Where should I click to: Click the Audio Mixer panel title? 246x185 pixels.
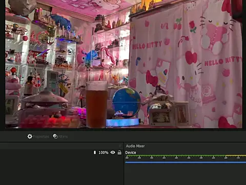[x=135, y=146]
